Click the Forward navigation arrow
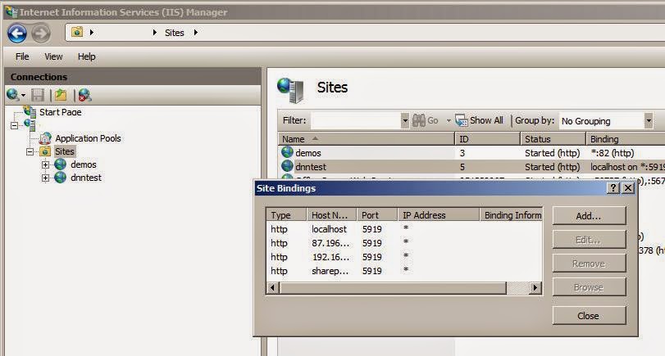665x356 pixels. pyautogui.click(x=41, y=34)
